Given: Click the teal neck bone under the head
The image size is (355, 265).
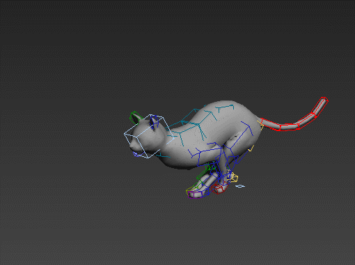Looking at the screenshot, I should click(163, 156).
